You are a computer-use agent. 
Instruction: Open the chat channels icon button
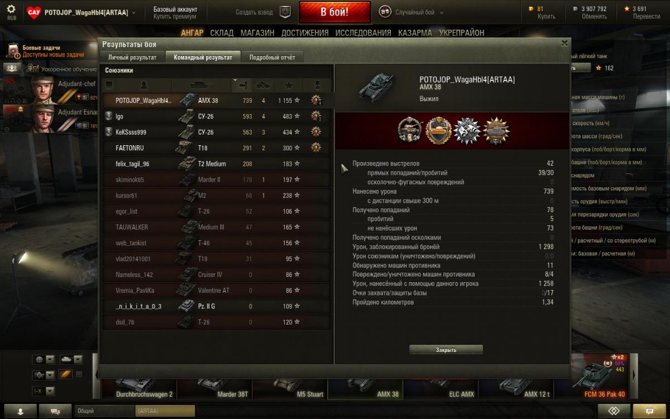click(55, 411)
